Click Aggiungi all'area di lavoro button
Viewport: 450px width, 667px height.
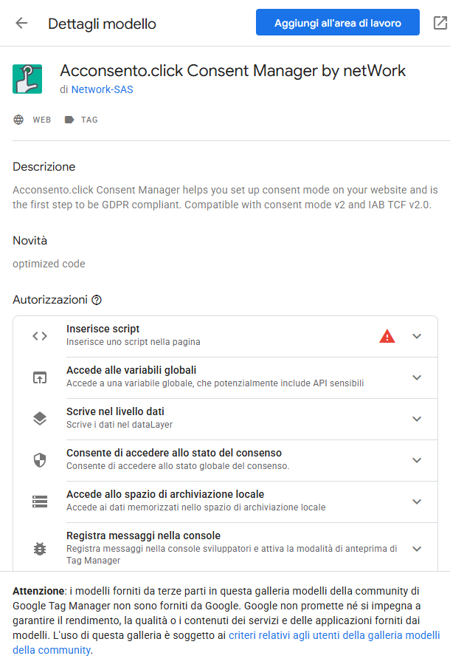point(338,23)
